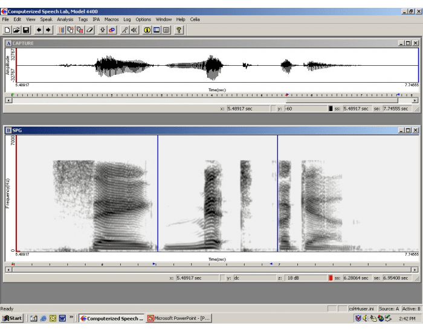This screenshot has width=423, height=332.
Task: Open a file with the folder icon
Action: tap(16, 30)
